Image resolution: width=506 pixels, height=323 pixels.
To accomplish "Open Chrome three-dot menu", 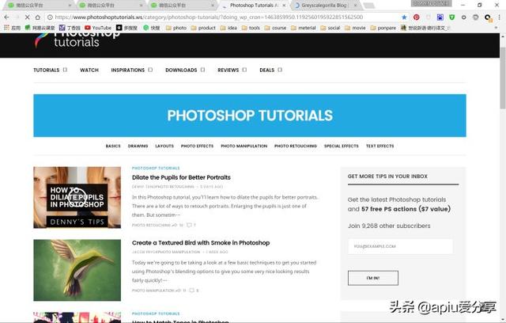I will point(499,17).
